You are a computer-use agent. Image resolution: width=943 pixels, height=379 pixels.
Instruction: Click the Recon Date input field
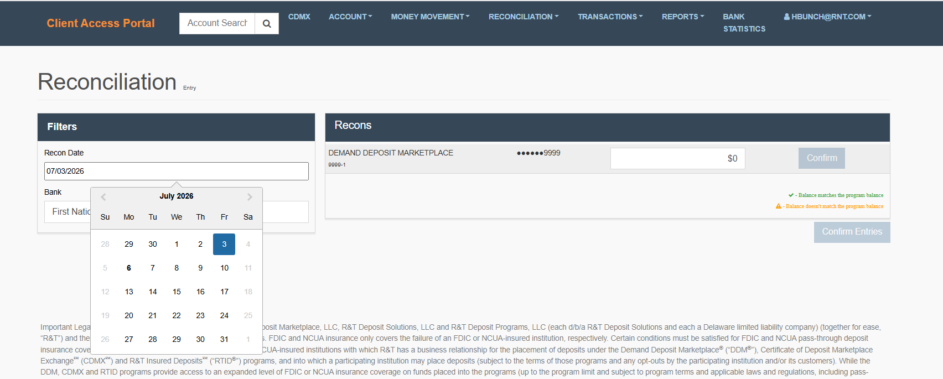coord(177,171)
